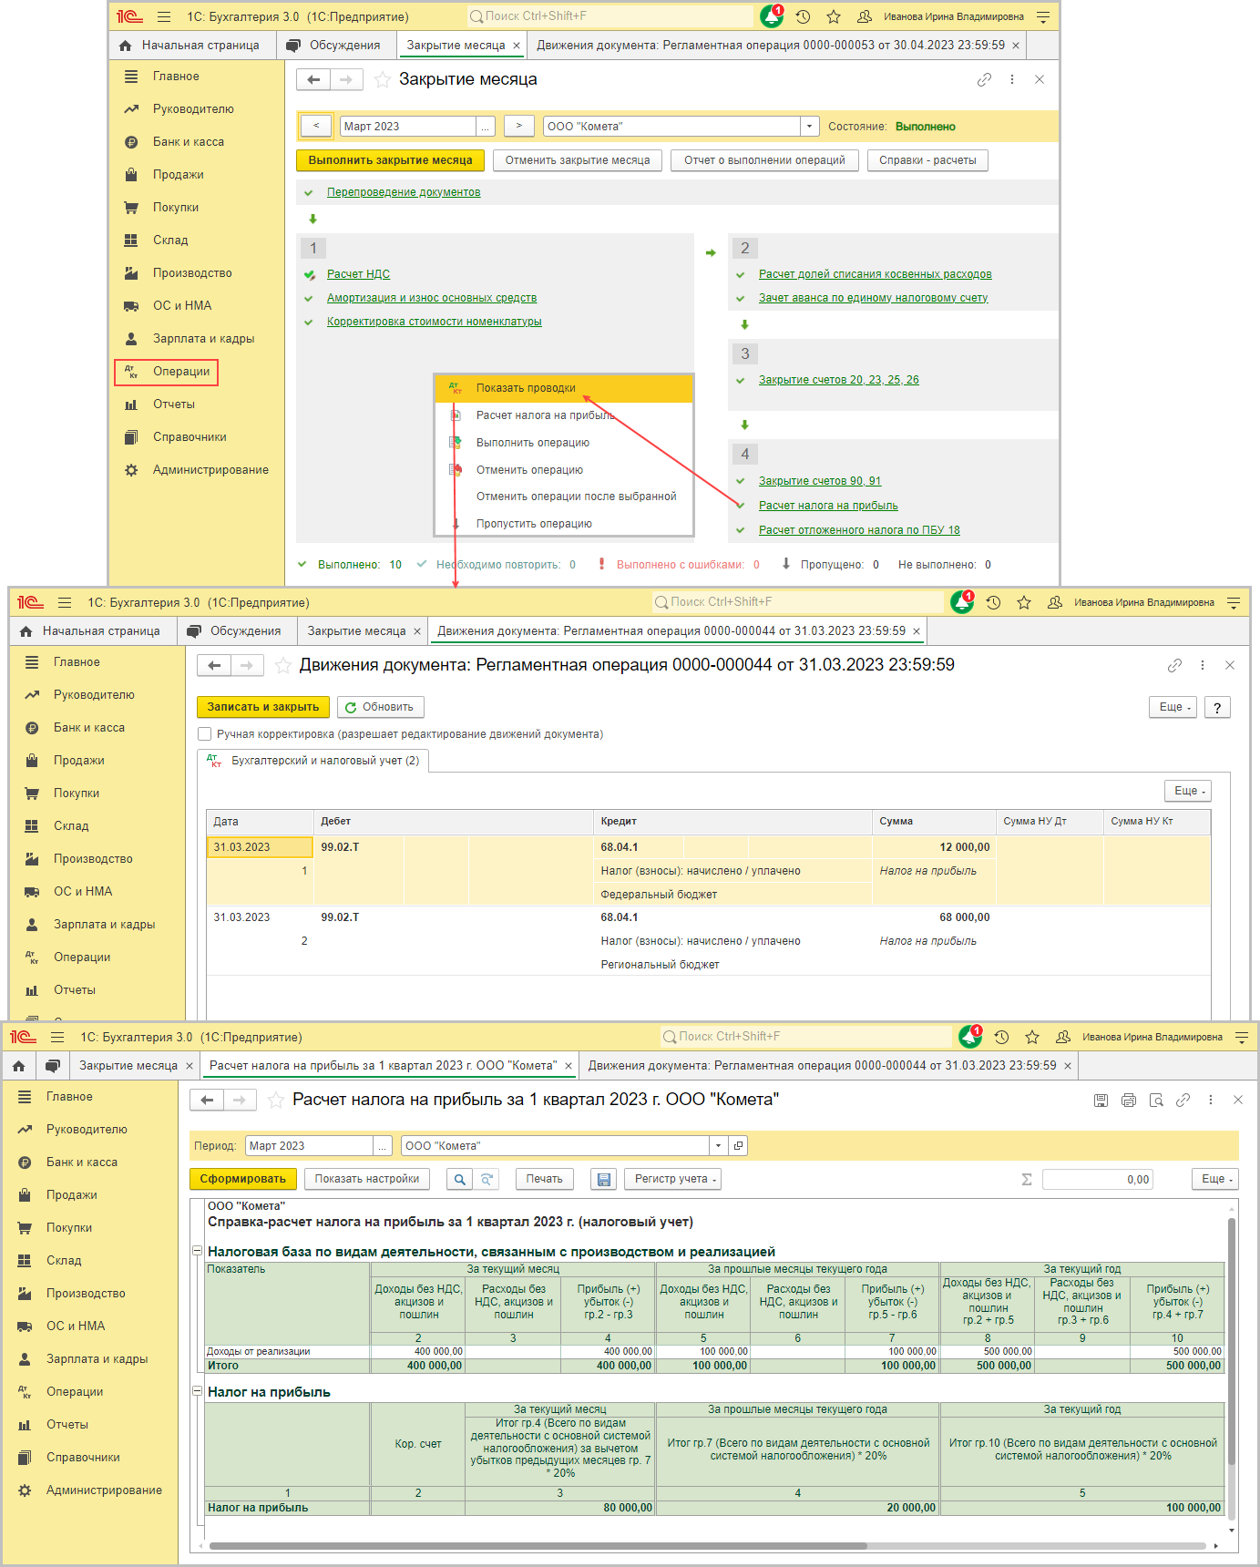The image size is (1260, 1567).
Task: Click the favorites star next to Закрытие месяца title
Action: (x=383, y=80)
